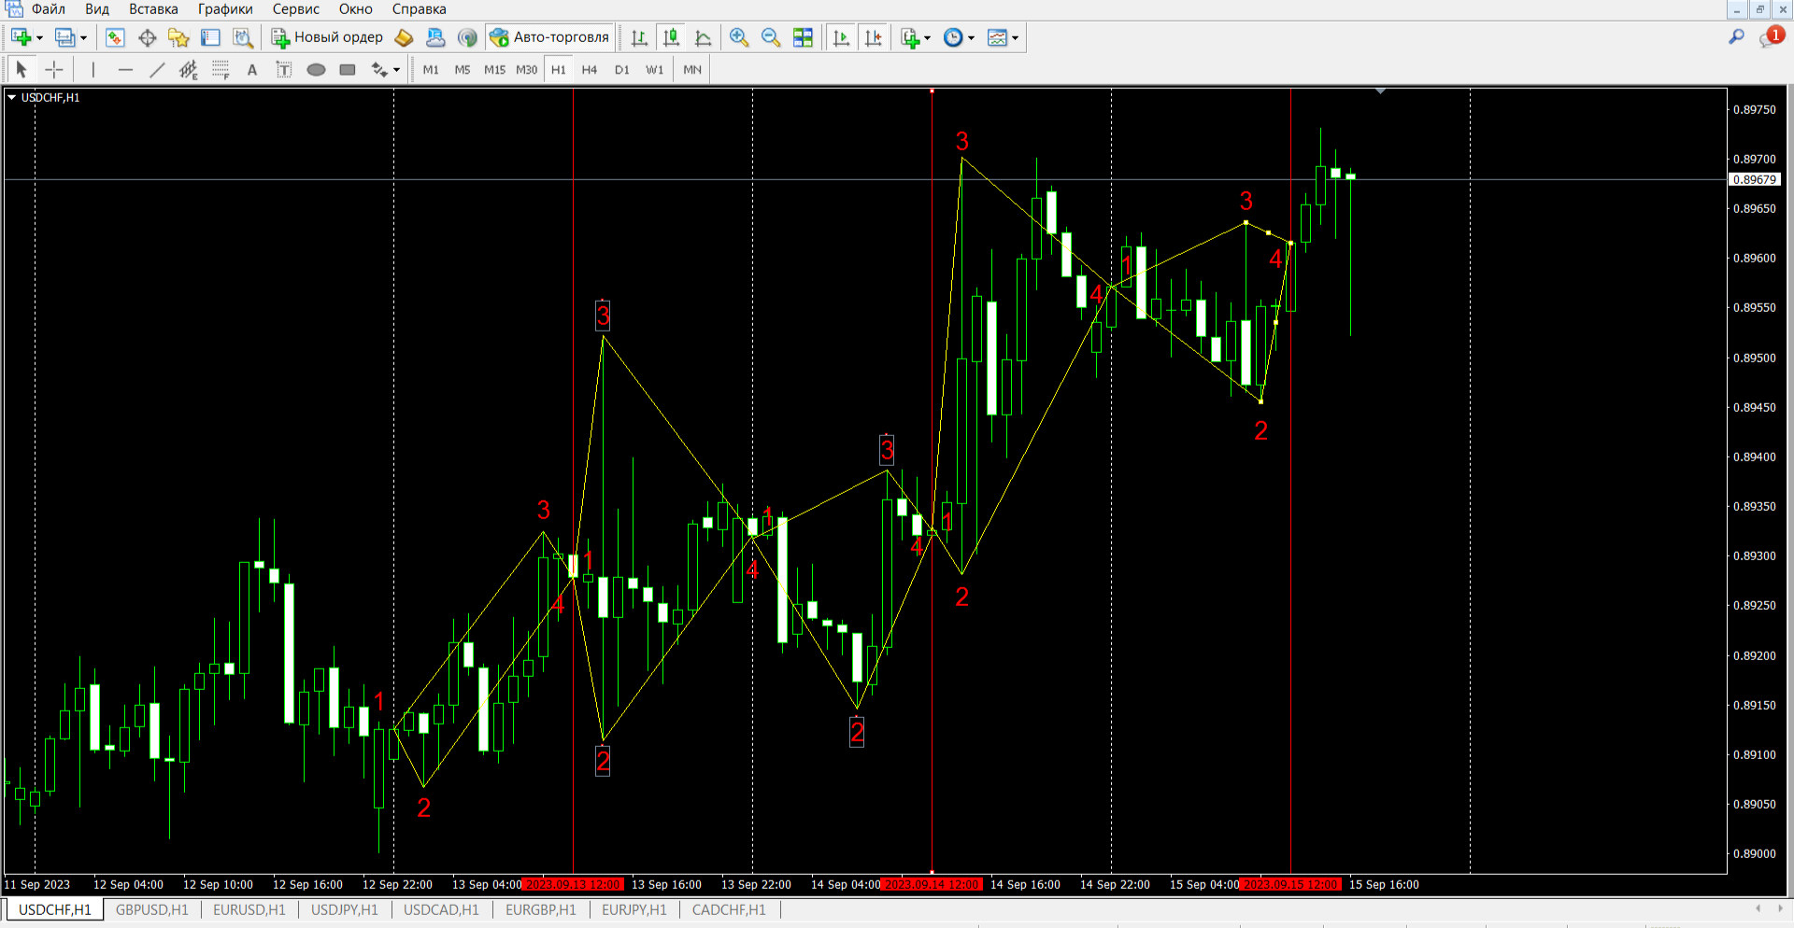Open the virtual hosting cloud icon
This screenshot has height=928, width=1794.
[x=435, y=37]
